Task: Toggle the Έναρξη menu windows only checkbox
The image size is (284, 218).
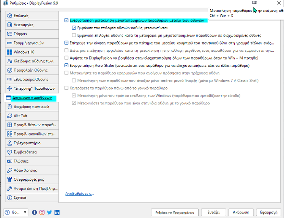Action: (x=74, y=80)
